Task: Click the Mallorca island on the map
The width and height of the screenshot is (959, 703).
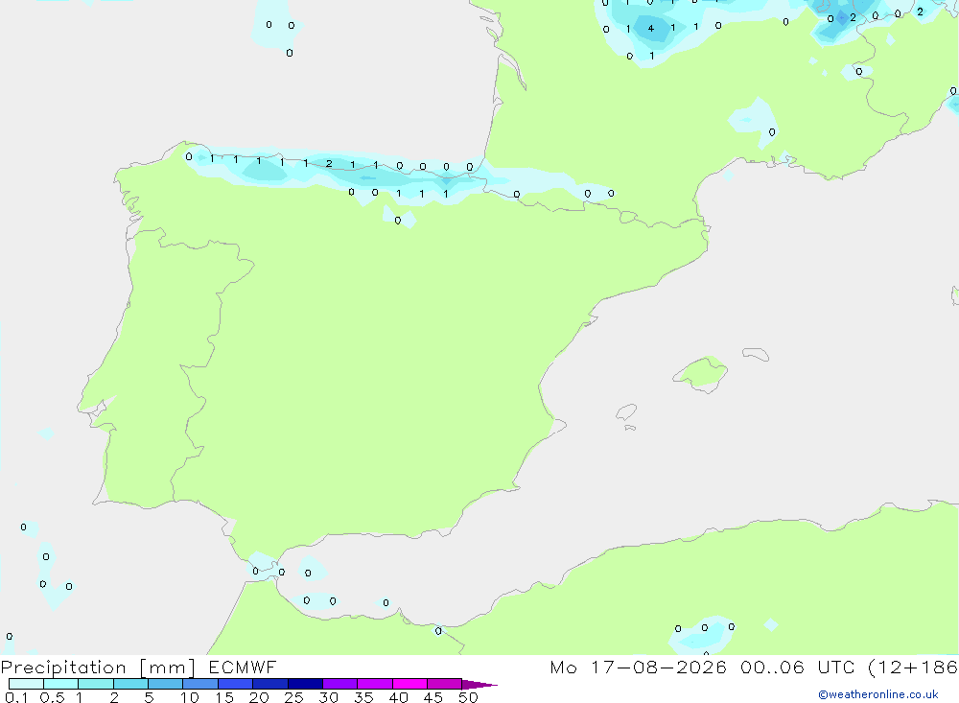Action: click(x=700, y=373)
